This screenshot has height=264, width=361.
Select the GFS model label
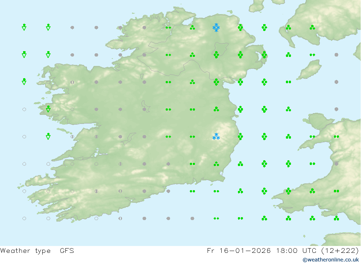pos(67,250)
